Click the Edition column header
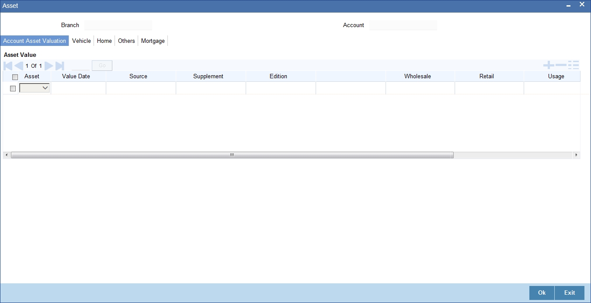Viewport: 591px width, 303px height. 278,76
